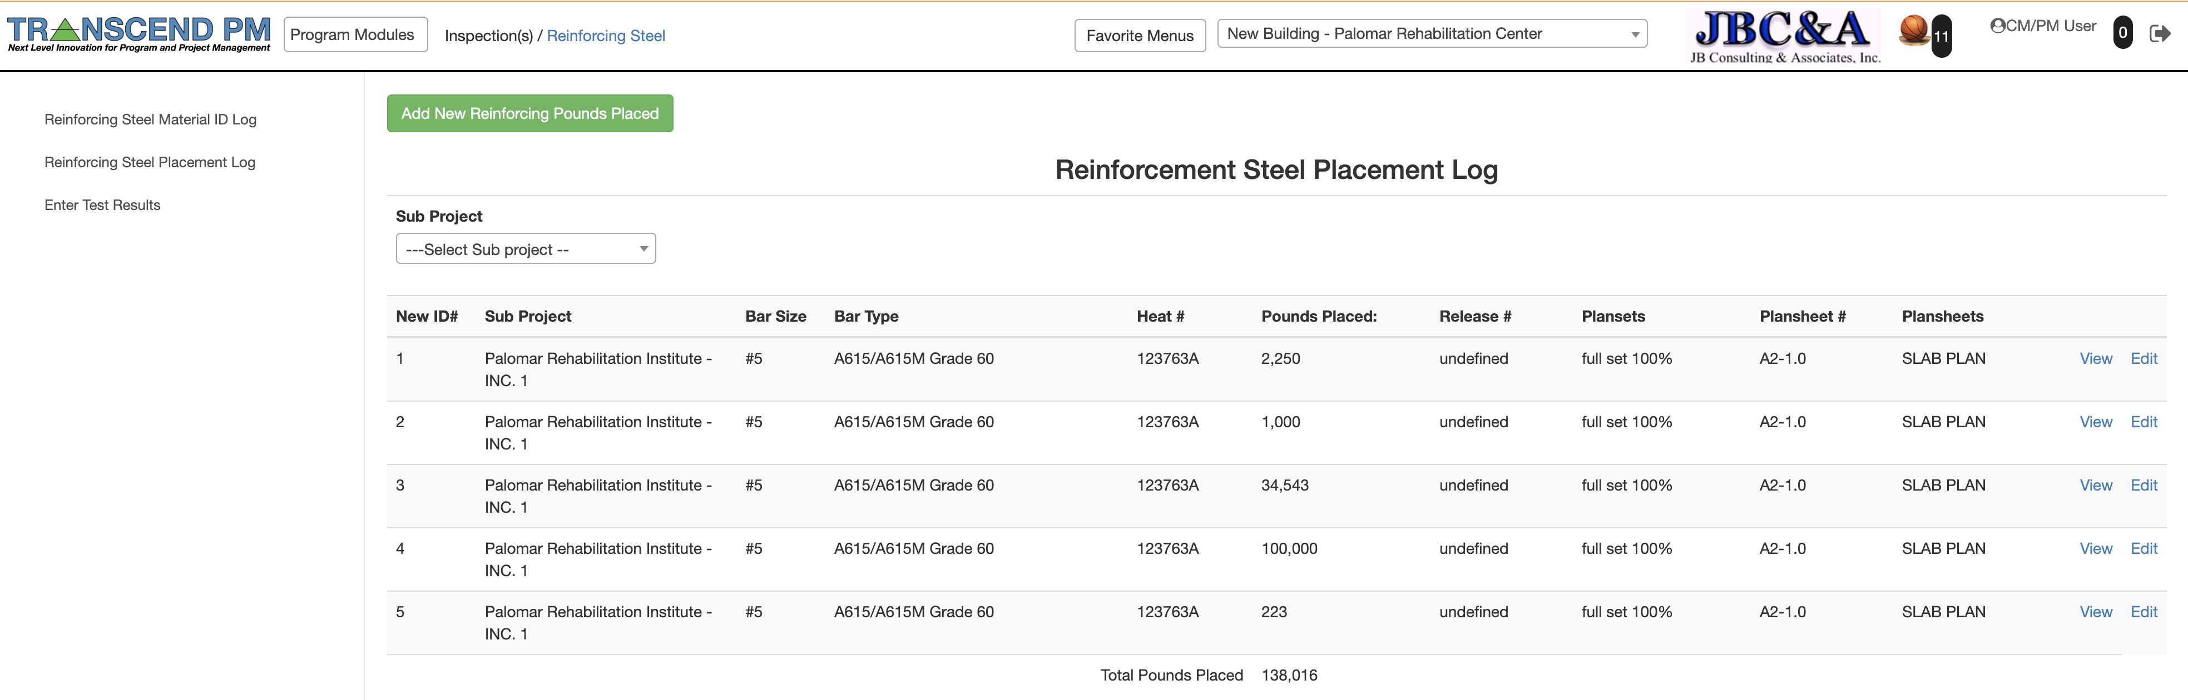
Task: Open Enter Test Results menu item
Action: point(102,204)
